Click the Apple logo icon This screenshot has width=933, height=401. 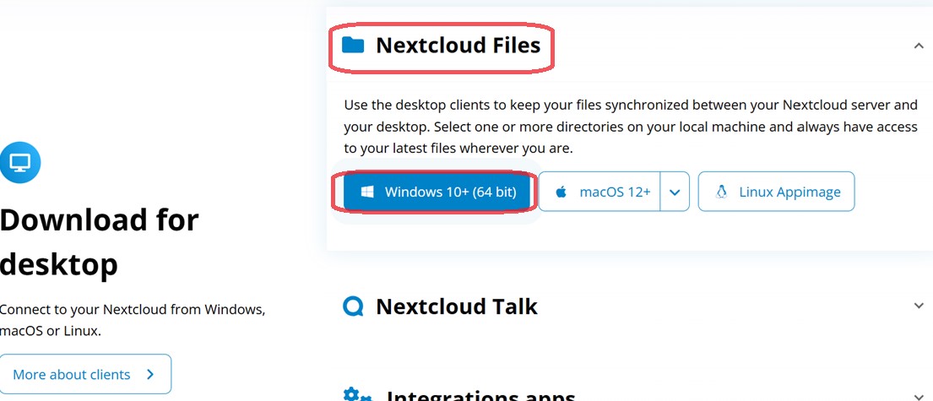coord(561,192)
